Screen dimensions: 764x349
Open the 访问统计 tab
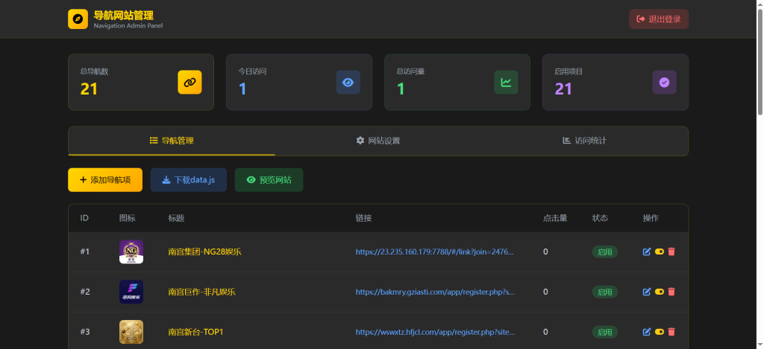[584, 141]
